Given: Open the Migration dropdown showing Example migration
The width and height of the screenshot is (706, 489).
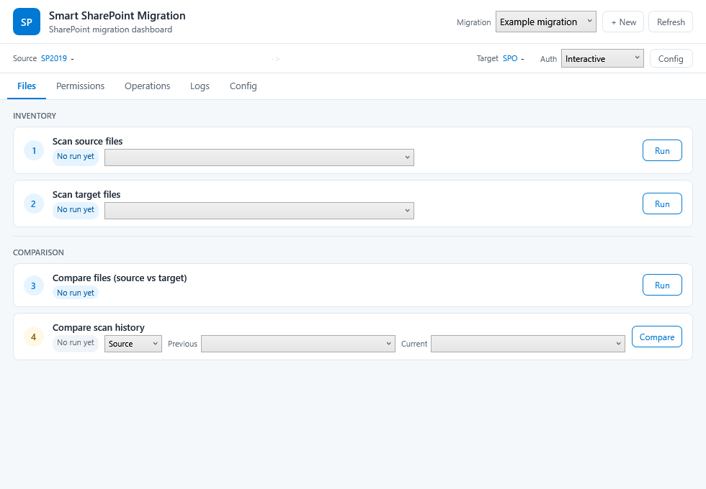Looking at the screenshot, I should point(546,22).
